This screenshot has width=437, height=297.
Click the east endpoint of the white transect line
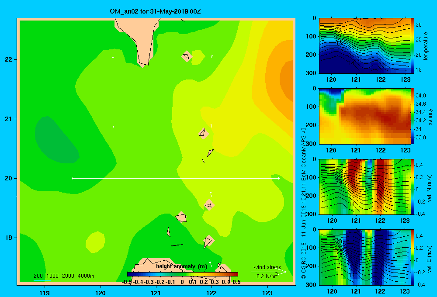pos(278,178)
